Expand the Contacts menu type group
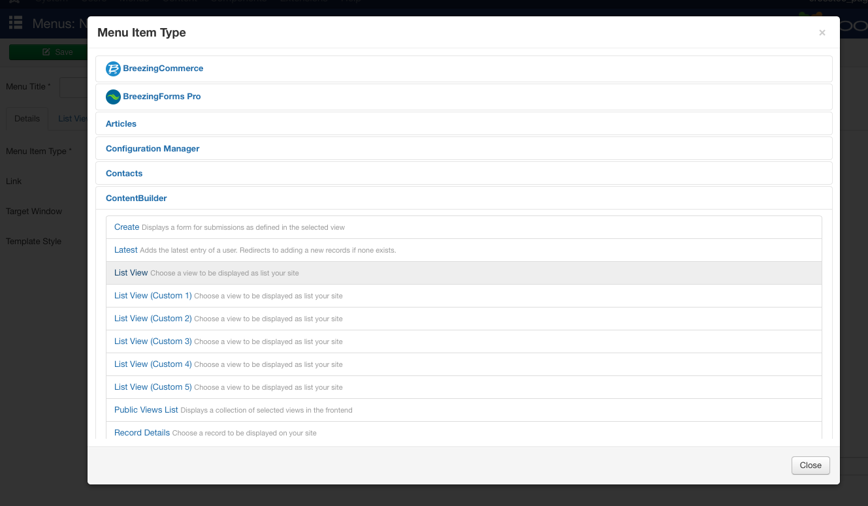Screen dimensions: 868x506 (124, 173)
